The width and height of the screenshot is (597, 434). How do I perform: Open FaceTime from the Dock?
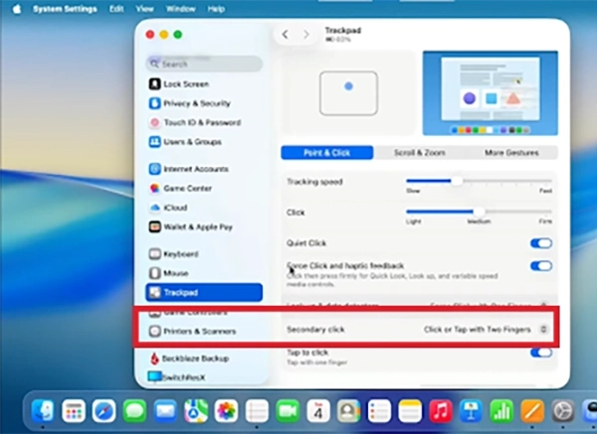coord(288,411)
